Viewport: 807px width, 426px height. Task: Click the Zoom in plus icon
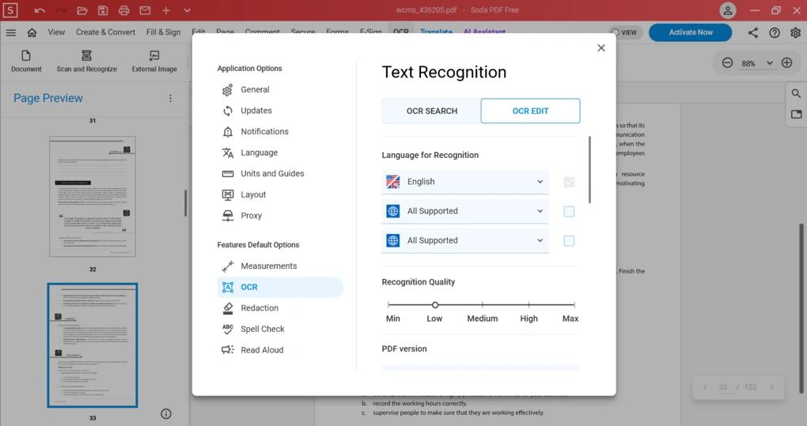coord(786,63)
